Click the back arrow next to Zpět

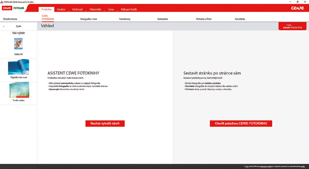3,26
